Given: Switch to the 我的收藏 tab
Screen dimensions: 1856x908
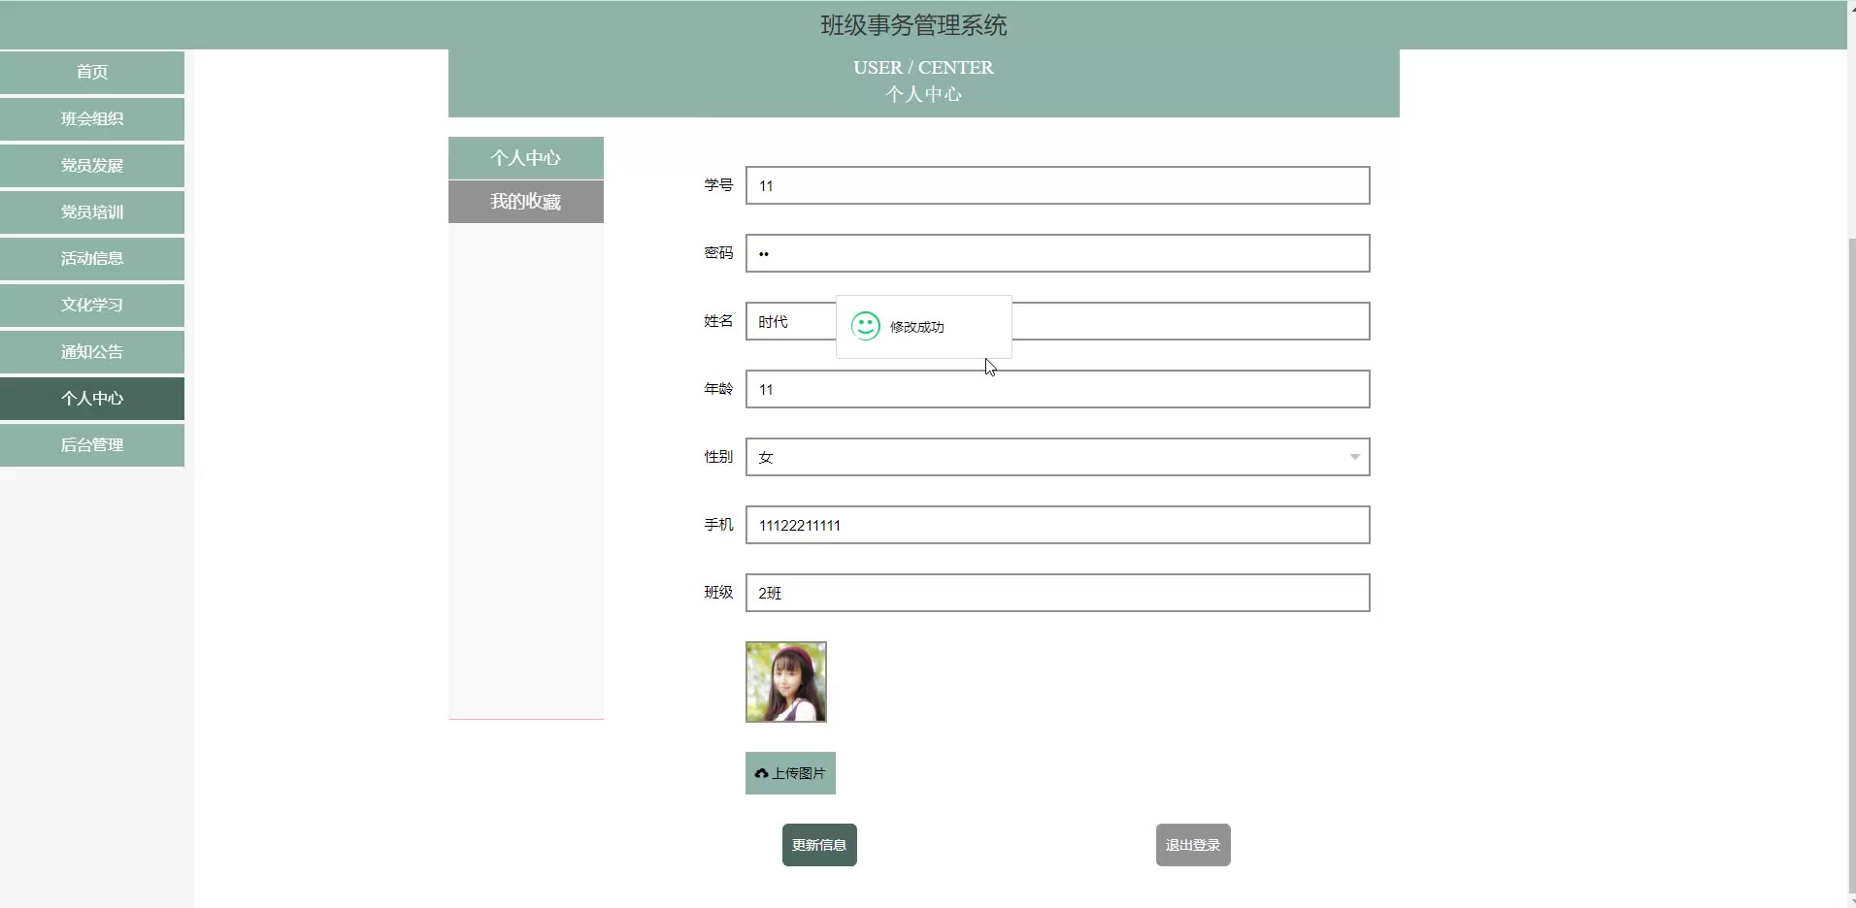Looking at the screenshot, I should 526,202.
